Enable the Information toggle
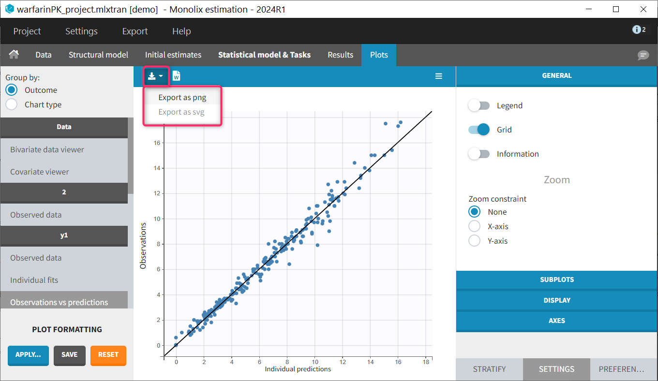The image size is (658, 381). [479, 154]
